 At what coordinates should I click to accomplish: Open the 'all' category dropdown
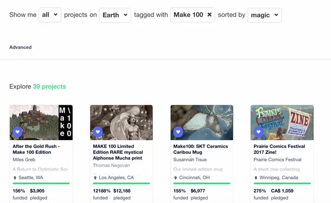pyautogui.click(x=50, y=15)
